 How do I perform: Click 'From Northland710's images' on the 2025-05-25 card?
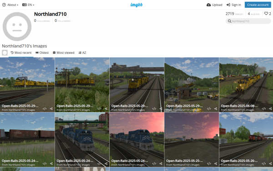coord(183,165)
